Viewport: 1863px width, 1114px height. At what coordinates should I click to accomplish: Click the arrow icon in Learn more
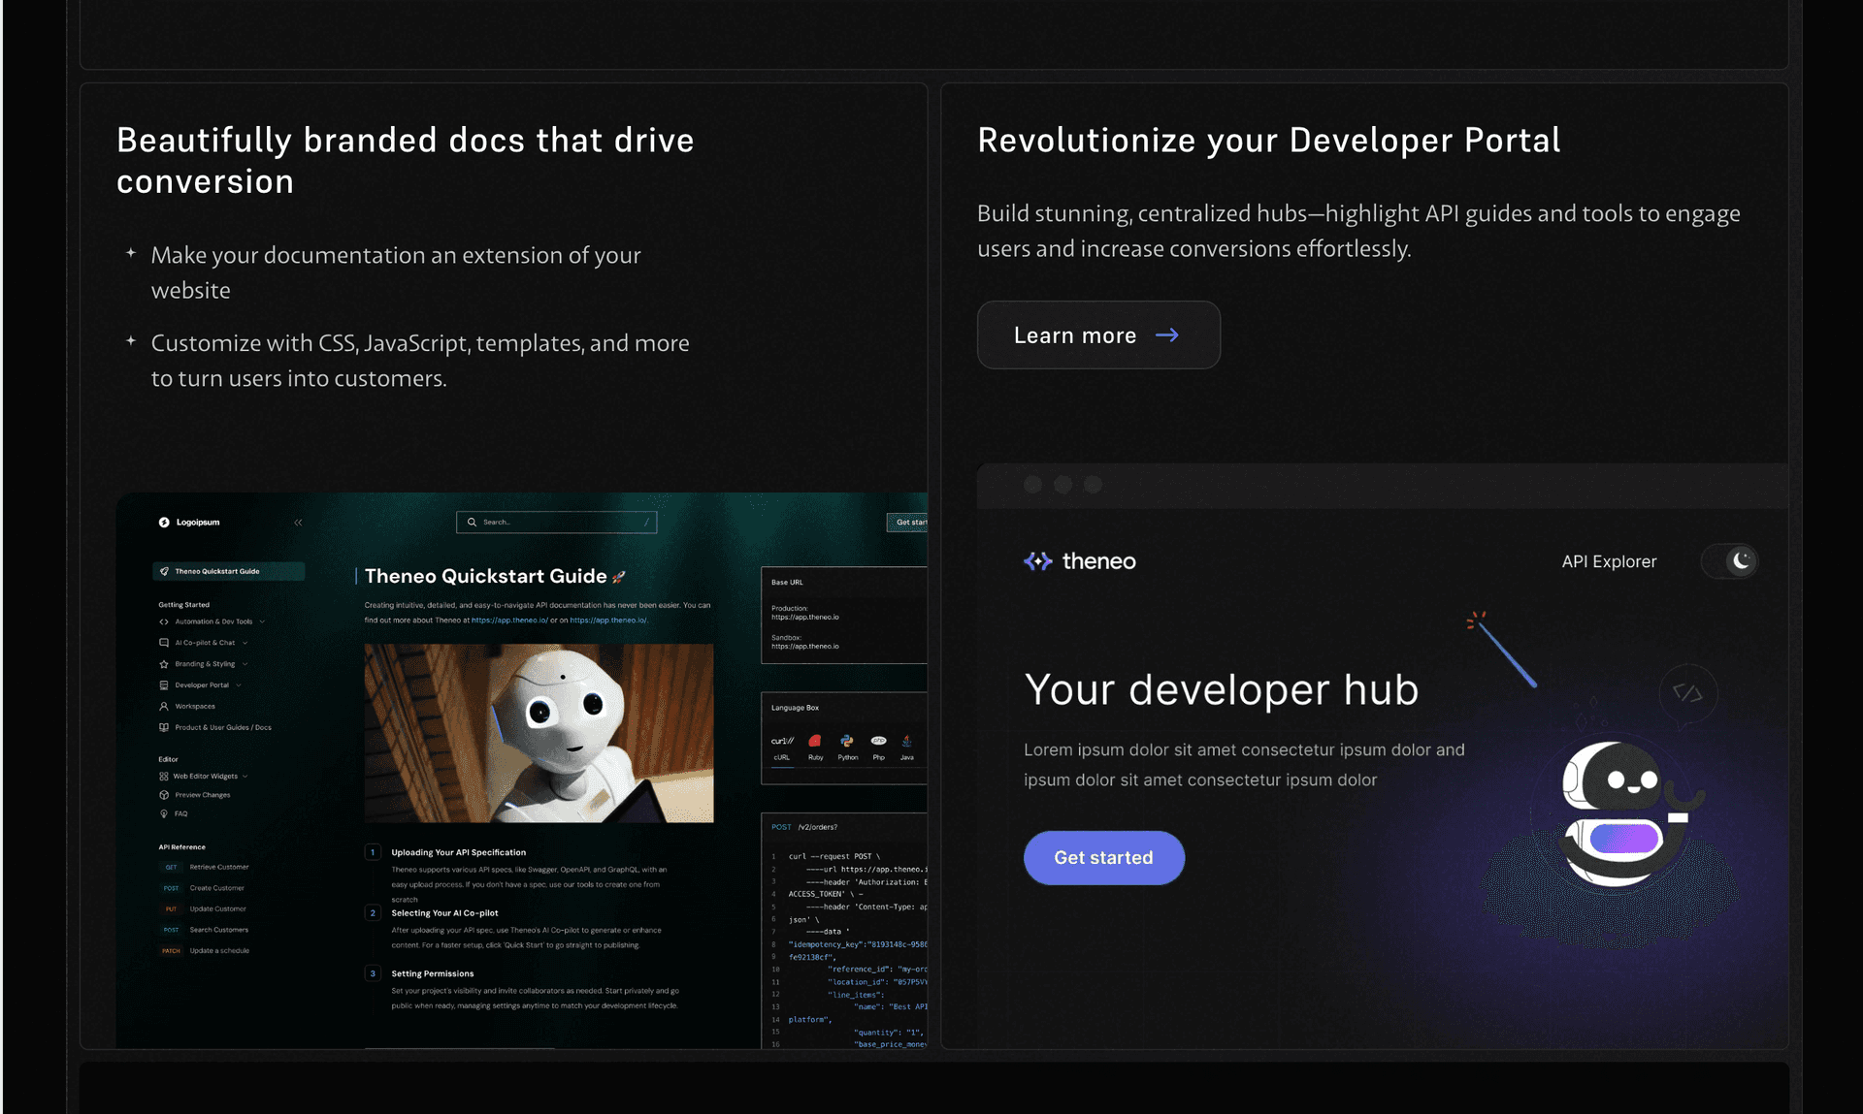pyautogui.click(x=1167, y=334)
